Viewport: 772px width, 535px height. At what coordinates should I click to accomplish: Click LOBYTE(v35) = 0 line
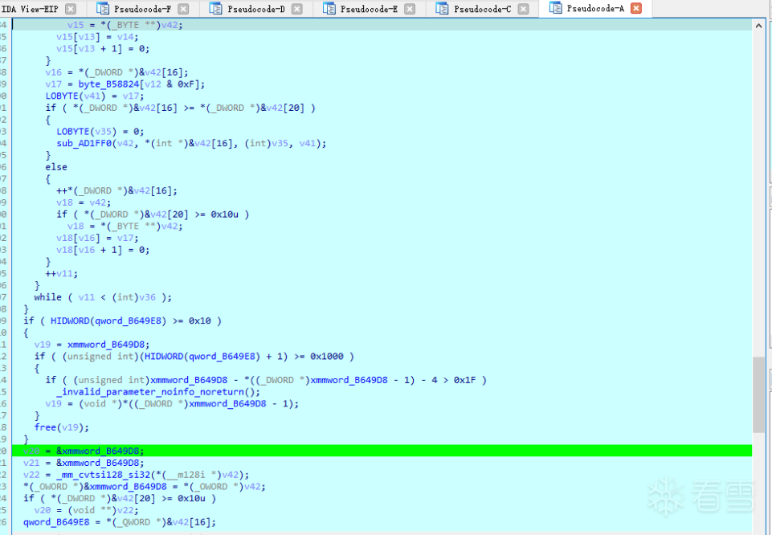(100, 132)
